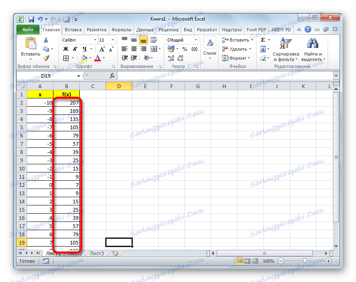The image size is (356, 282).
Task: Select the Лист3 sheet tab
Action: pos(97,253)
